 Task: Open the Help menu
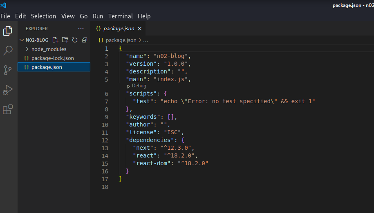pos(144,16)
